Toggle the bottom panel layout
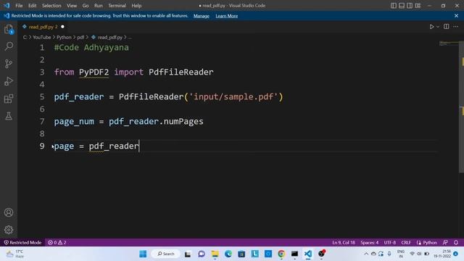 (x=402, y=6)
